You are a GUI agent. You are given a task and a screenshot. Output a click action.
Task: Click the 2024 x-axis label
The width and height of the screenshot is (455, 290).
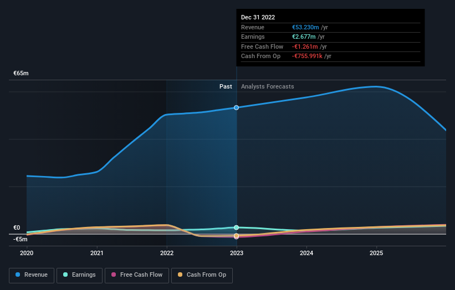coord(306,253)
